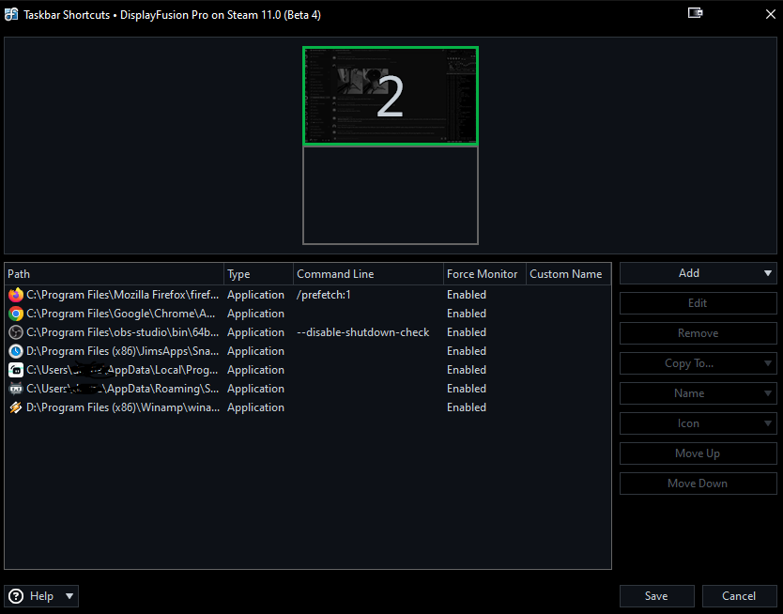Click the Force Monitor column header
The width and height of the screenshot is (783, 614).
483,274
